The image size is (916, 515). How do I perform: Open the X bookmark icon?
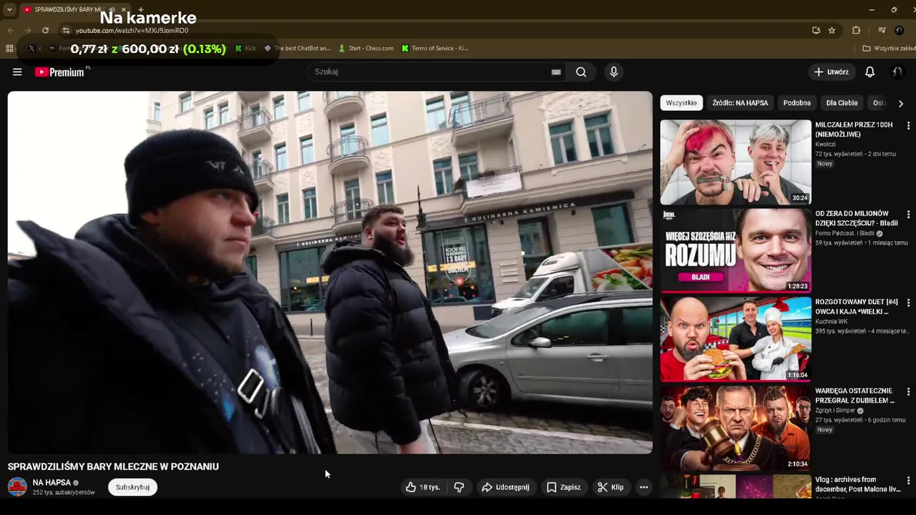(31, 48)
